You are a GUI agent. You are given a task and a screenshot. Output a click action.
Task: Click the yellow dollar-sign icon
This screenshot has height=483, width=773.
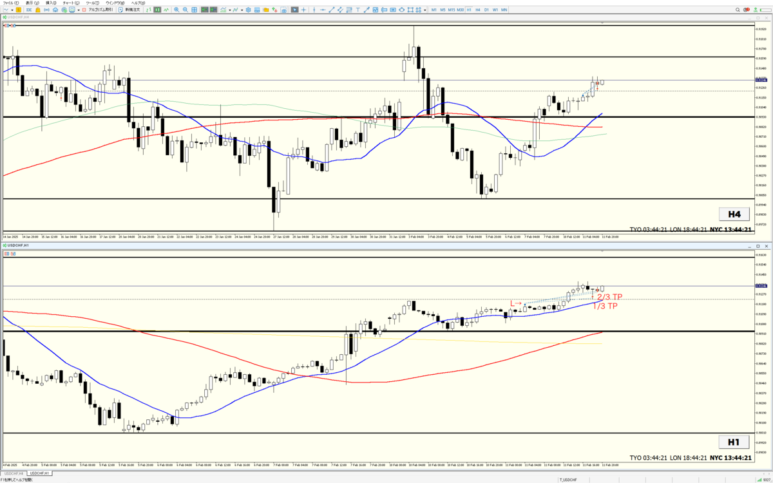click(x=19, y=10)
